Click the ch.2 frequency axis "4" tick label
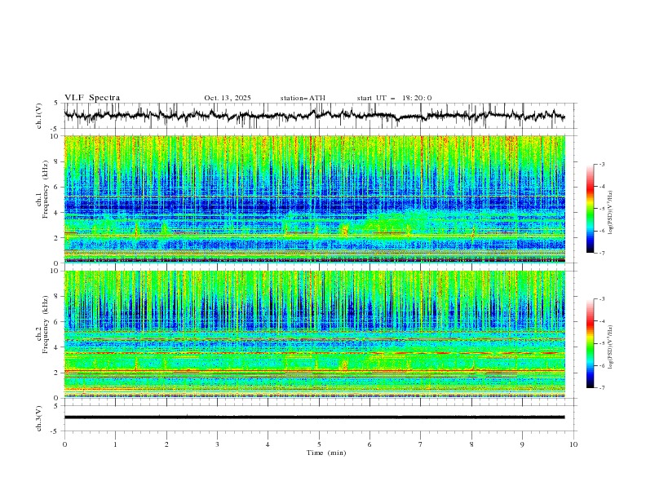 [x=58, y=347]
